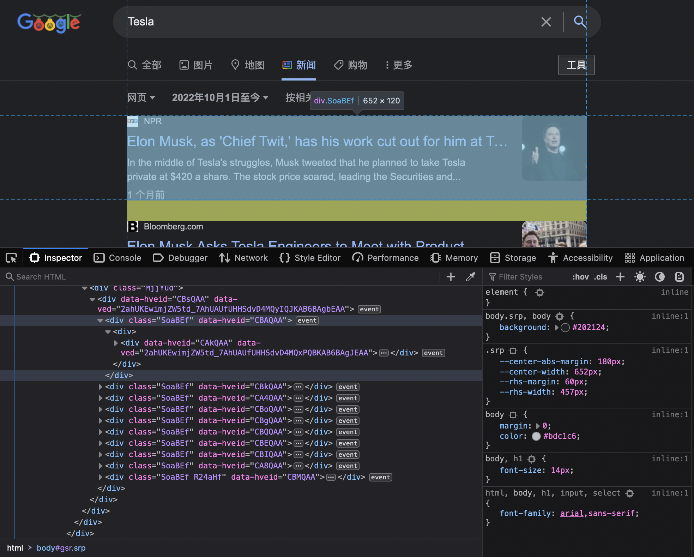
Task: Switch to the Memory tab
Action: (454, 258)
